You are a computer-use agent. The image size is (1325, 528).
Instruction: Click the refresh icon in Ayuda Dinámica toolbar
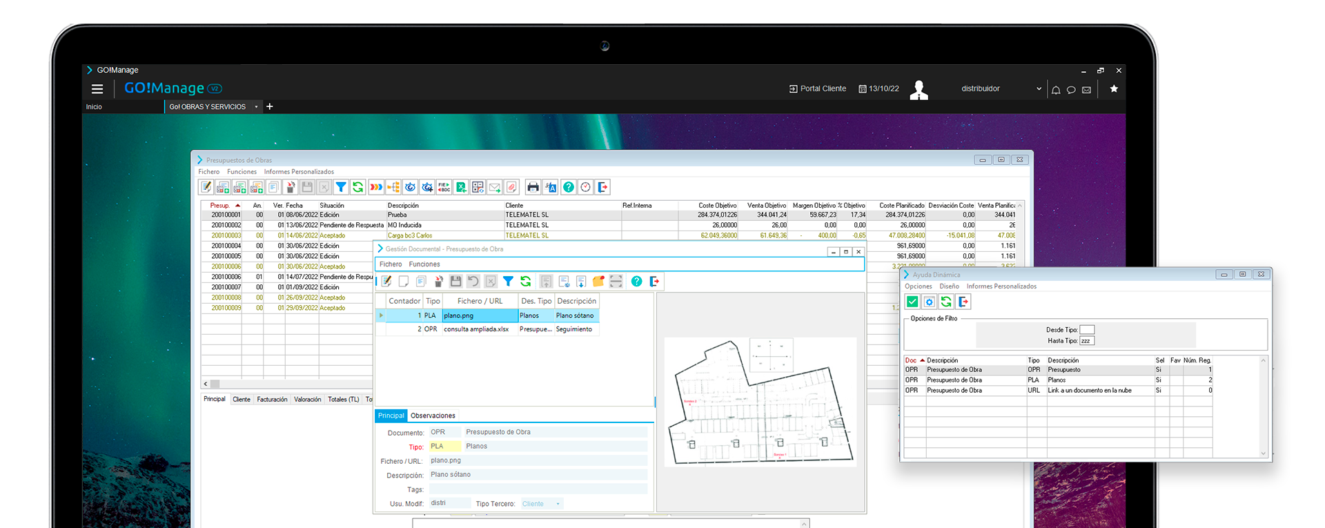click(x=946, y=302)
